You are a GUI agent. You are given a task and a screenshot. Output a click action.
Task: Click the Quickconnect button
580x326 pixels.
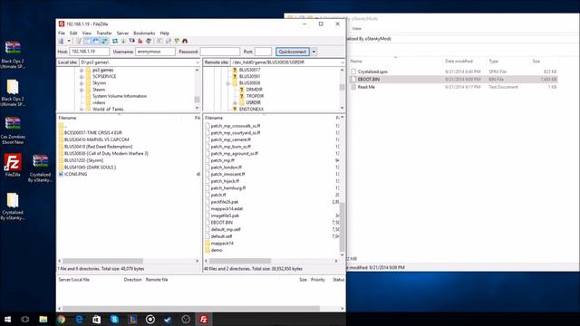point(293,52)
